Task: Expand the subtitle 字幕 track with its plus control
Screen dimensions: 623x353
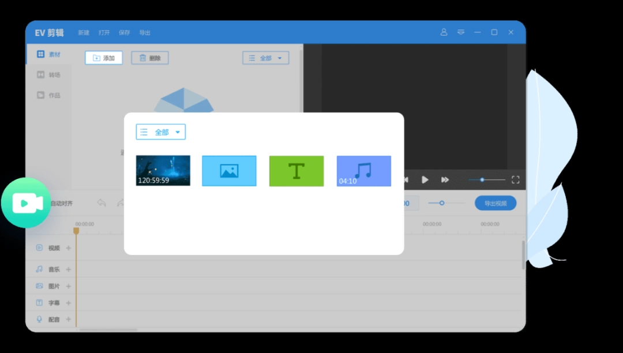Action: 67,302
